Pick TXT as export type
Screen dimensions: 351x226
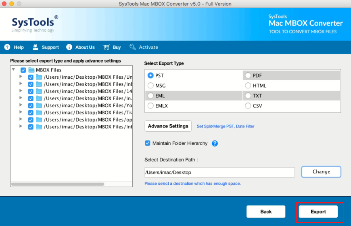click(248, 96)
